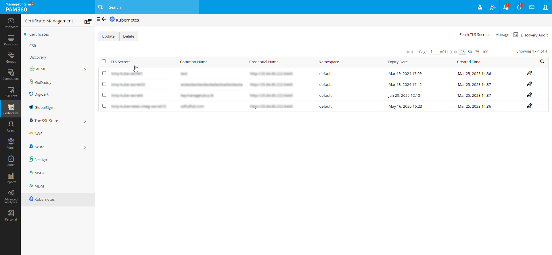This screenshot has height=255, width=552.
Task: Click deploy icon for May 16, 2020 row
Action: (529, 106)
